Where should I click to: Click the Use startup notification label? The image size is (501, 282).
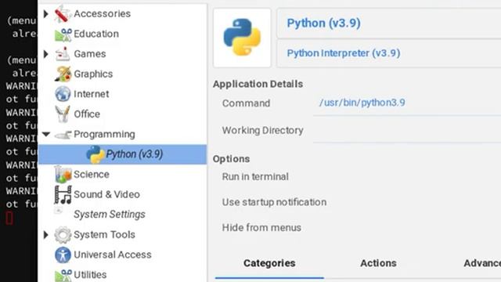274,202
